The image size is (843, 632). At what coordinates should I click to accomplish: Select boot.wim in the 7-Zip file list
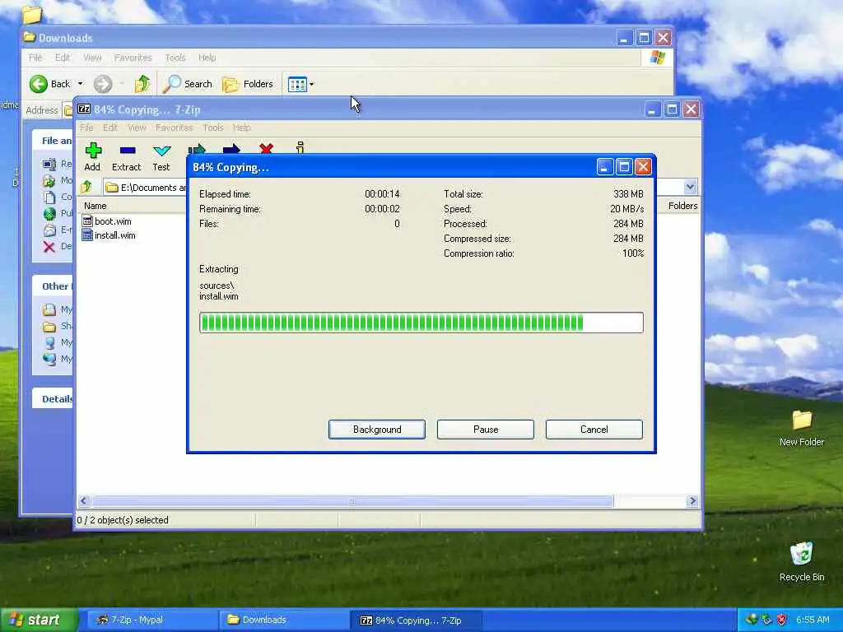tap(106, 221)
